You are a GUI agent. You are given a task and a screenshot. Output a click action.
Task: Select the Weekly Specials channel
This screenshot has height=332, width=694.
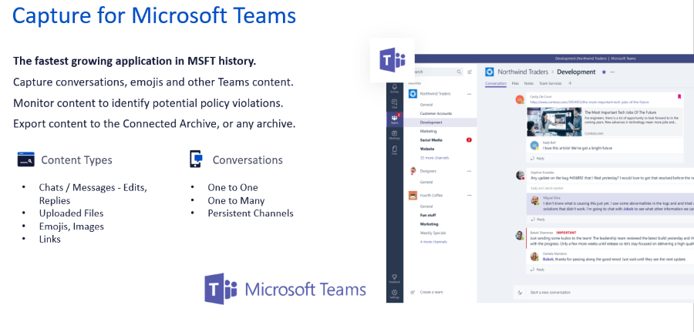433,233
